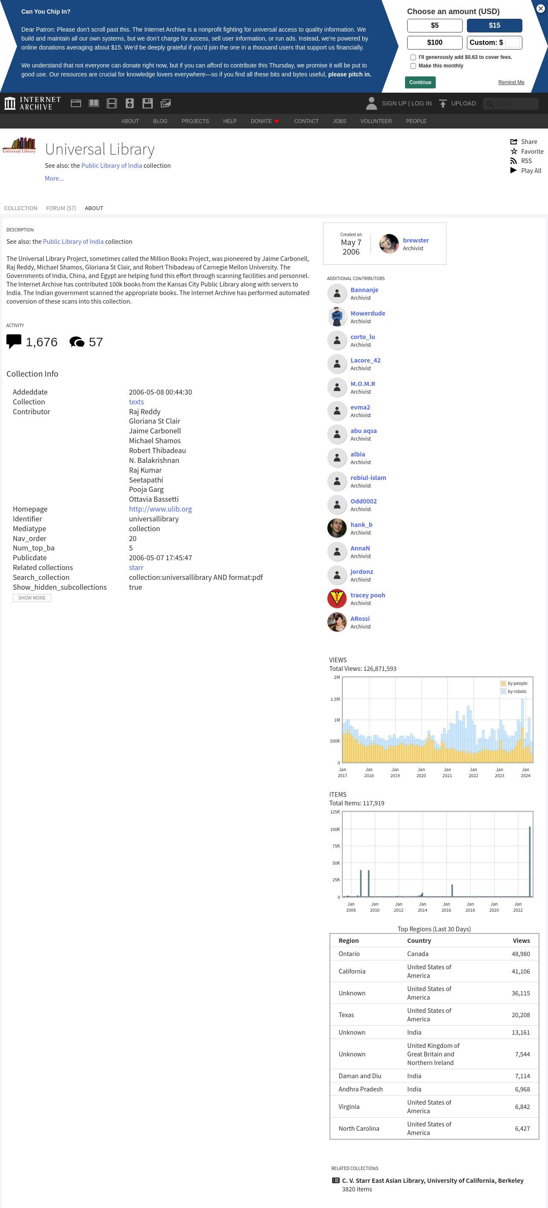
Task: Open the CONTACT menu item
Action: (x=306, y=121)
